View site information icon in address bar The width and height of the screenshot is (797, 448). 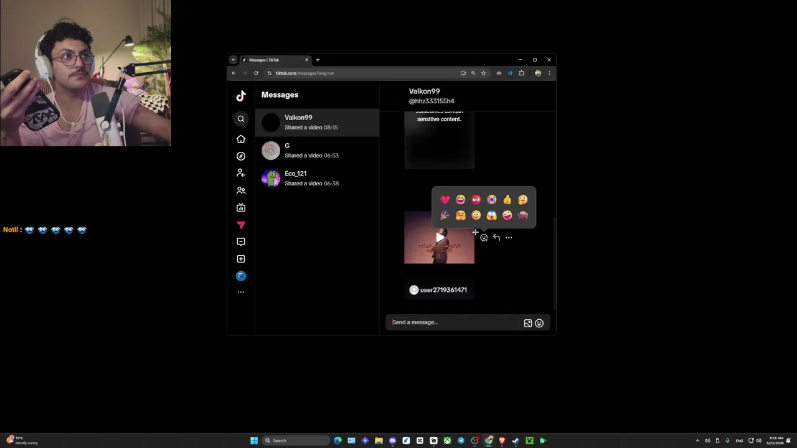click(x=270, y=73)
